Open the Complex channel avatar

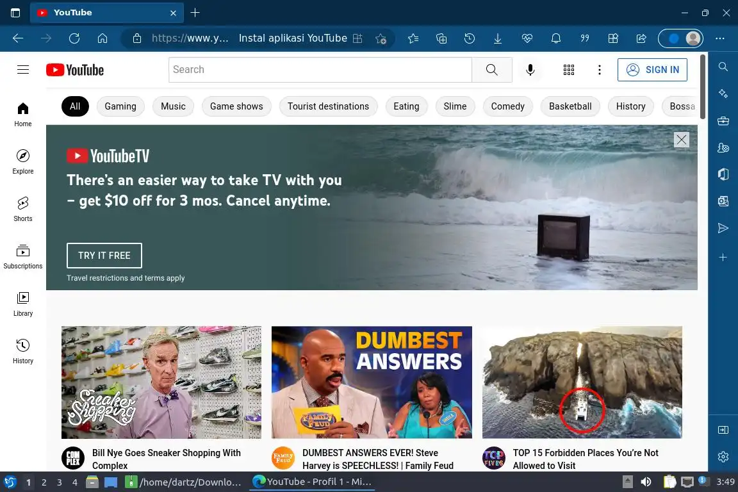click(x=73, y=458)
